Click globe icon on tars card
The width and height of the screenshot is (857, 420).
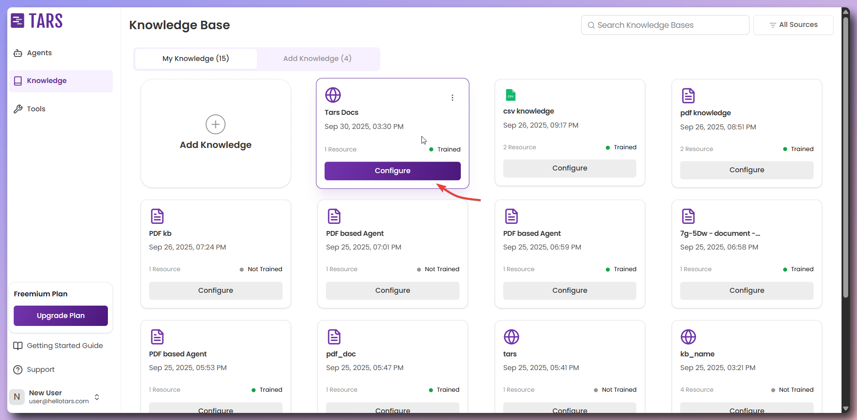(511, 337)
